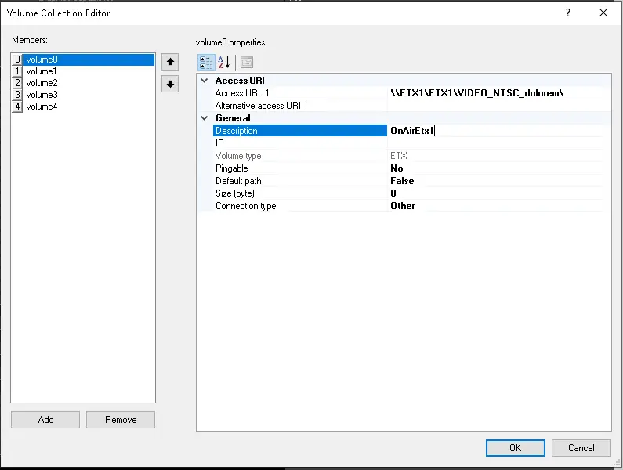Click the Add button

(45, 420)
